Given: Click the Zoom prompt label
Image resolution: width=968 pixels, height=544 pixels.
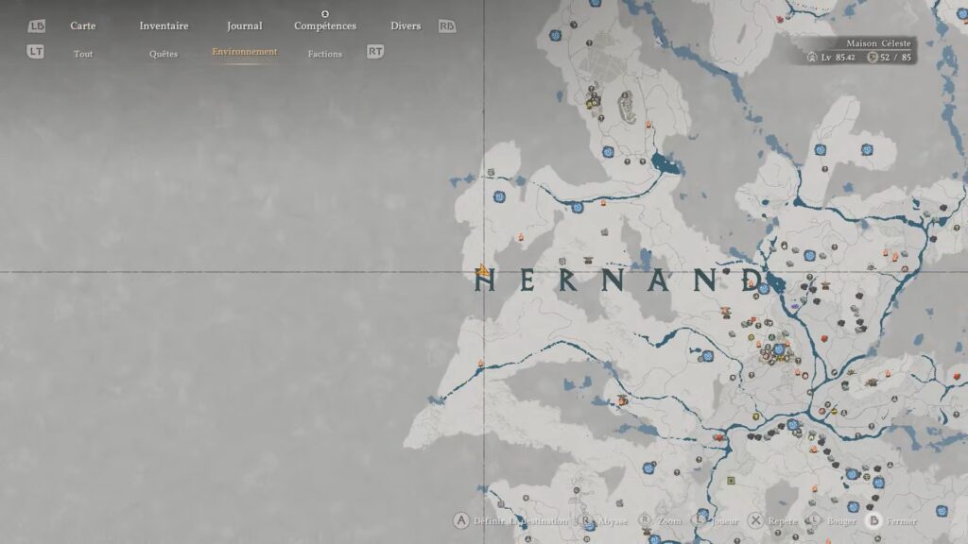Looking at the screenshot, I should [669, 521].
